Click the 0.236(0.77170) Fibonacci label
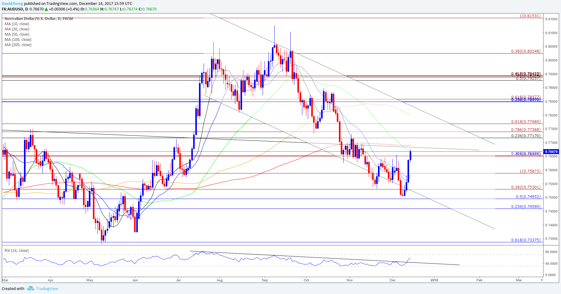The width and height of the screenshot is (561, 294). [526, 136]
